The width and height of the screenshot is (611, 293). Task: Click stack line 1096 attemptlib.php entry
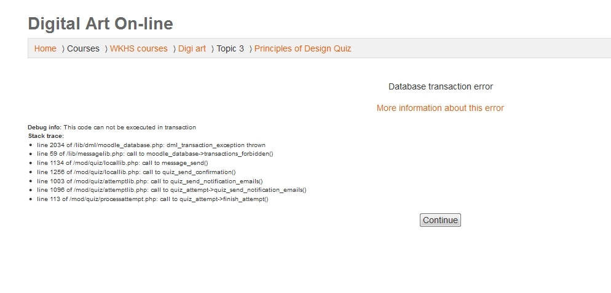172,190
